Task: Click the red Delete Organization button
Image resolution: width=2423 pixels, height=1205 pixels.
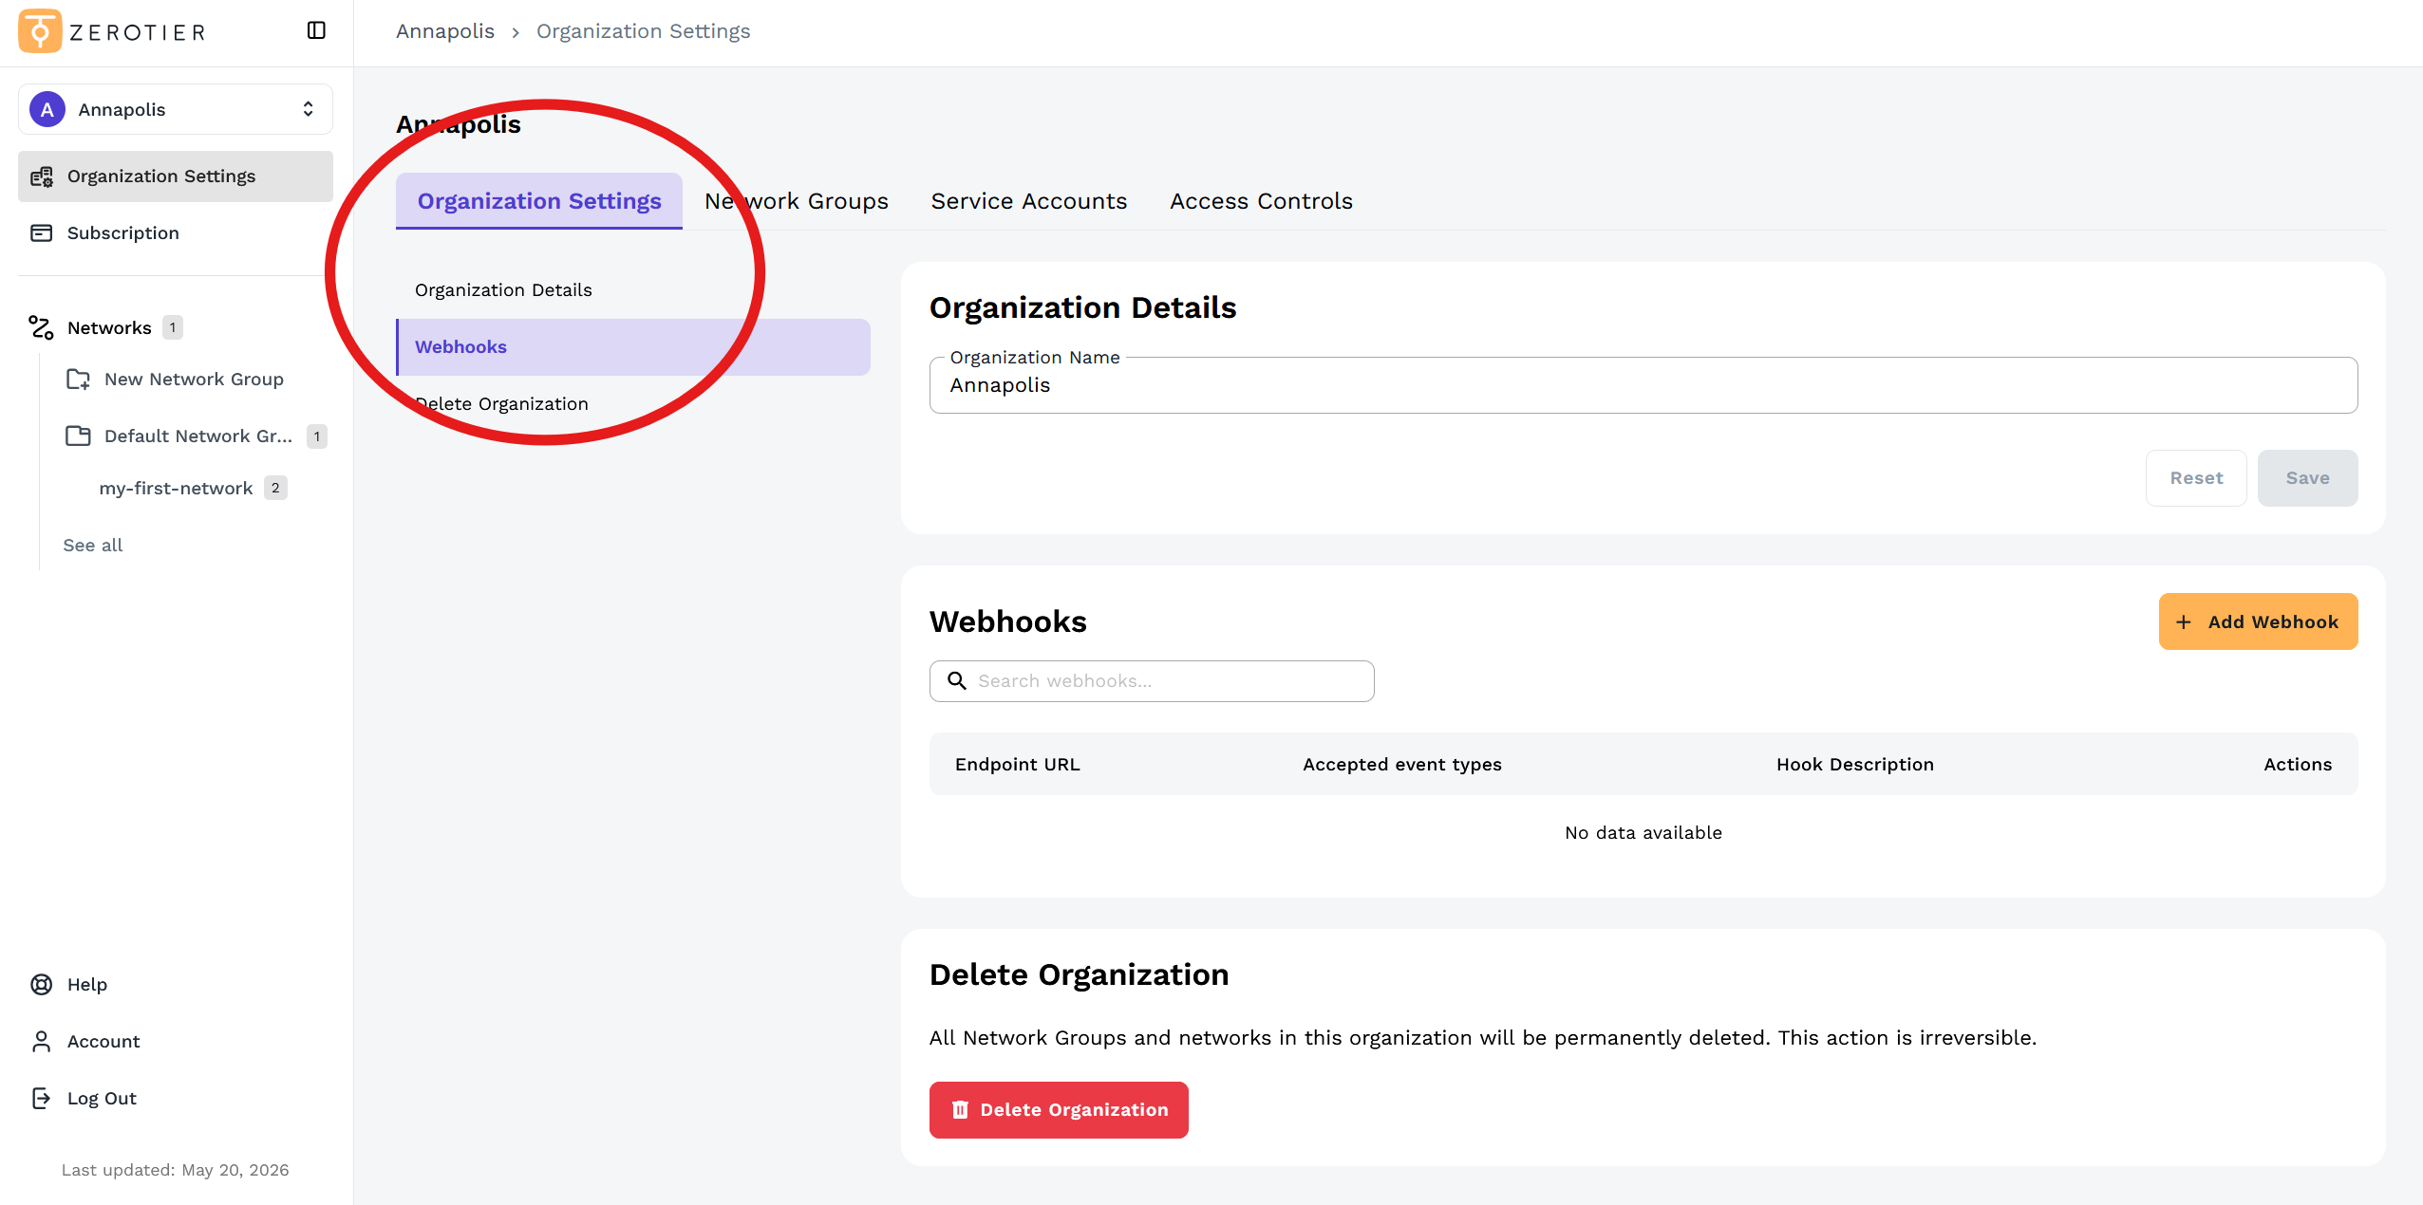Action: [1059, 1110]
